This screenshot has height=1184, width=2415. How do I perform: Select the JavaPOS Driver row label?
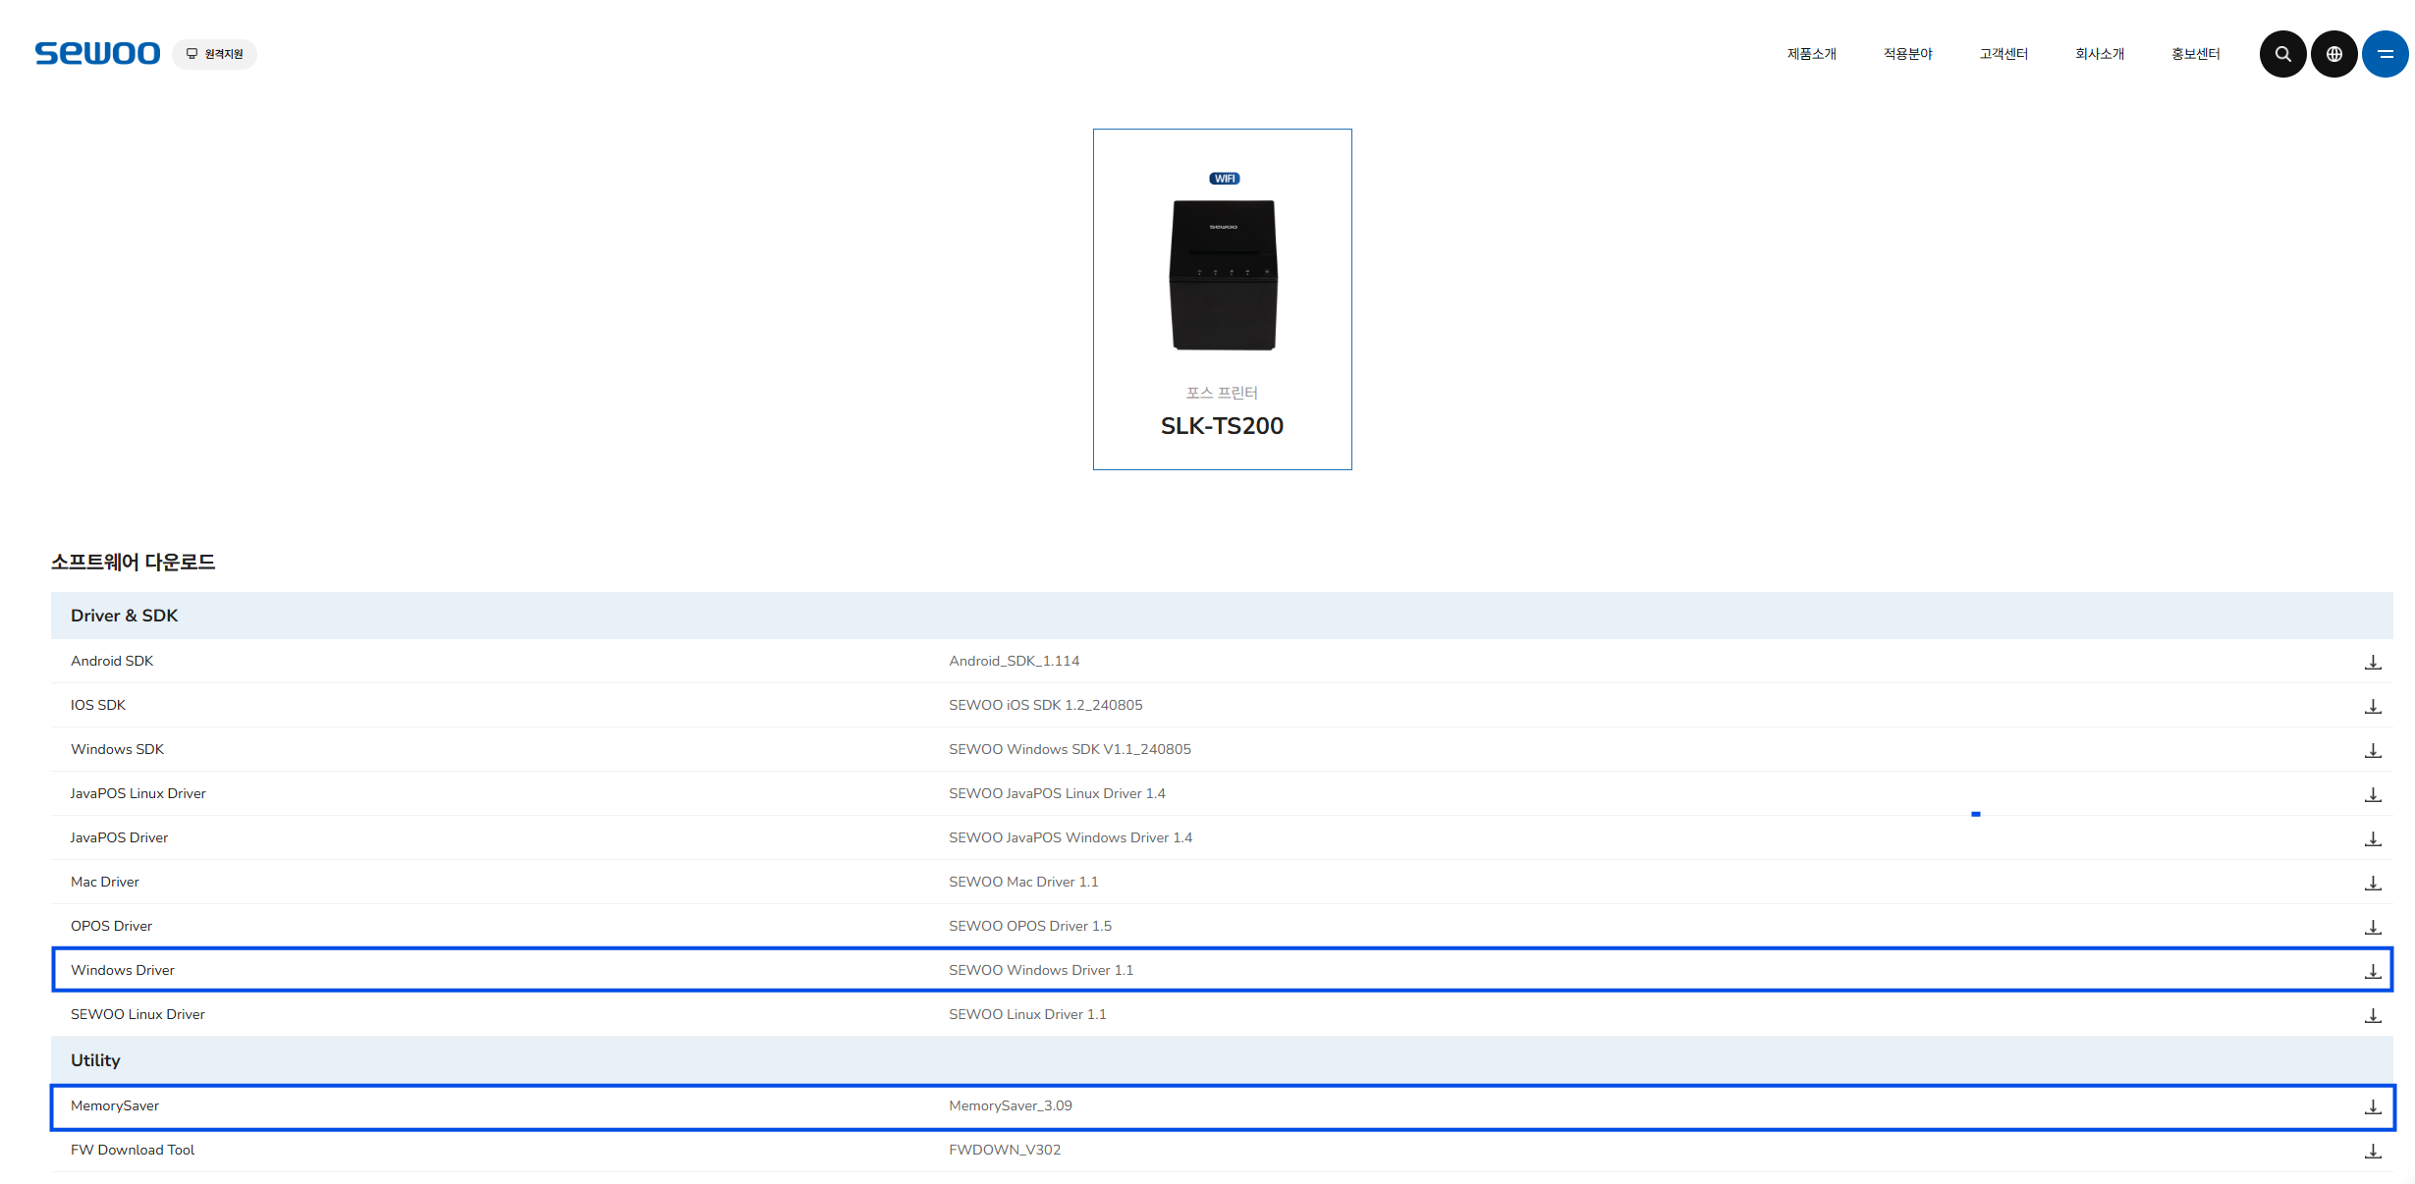119,837
